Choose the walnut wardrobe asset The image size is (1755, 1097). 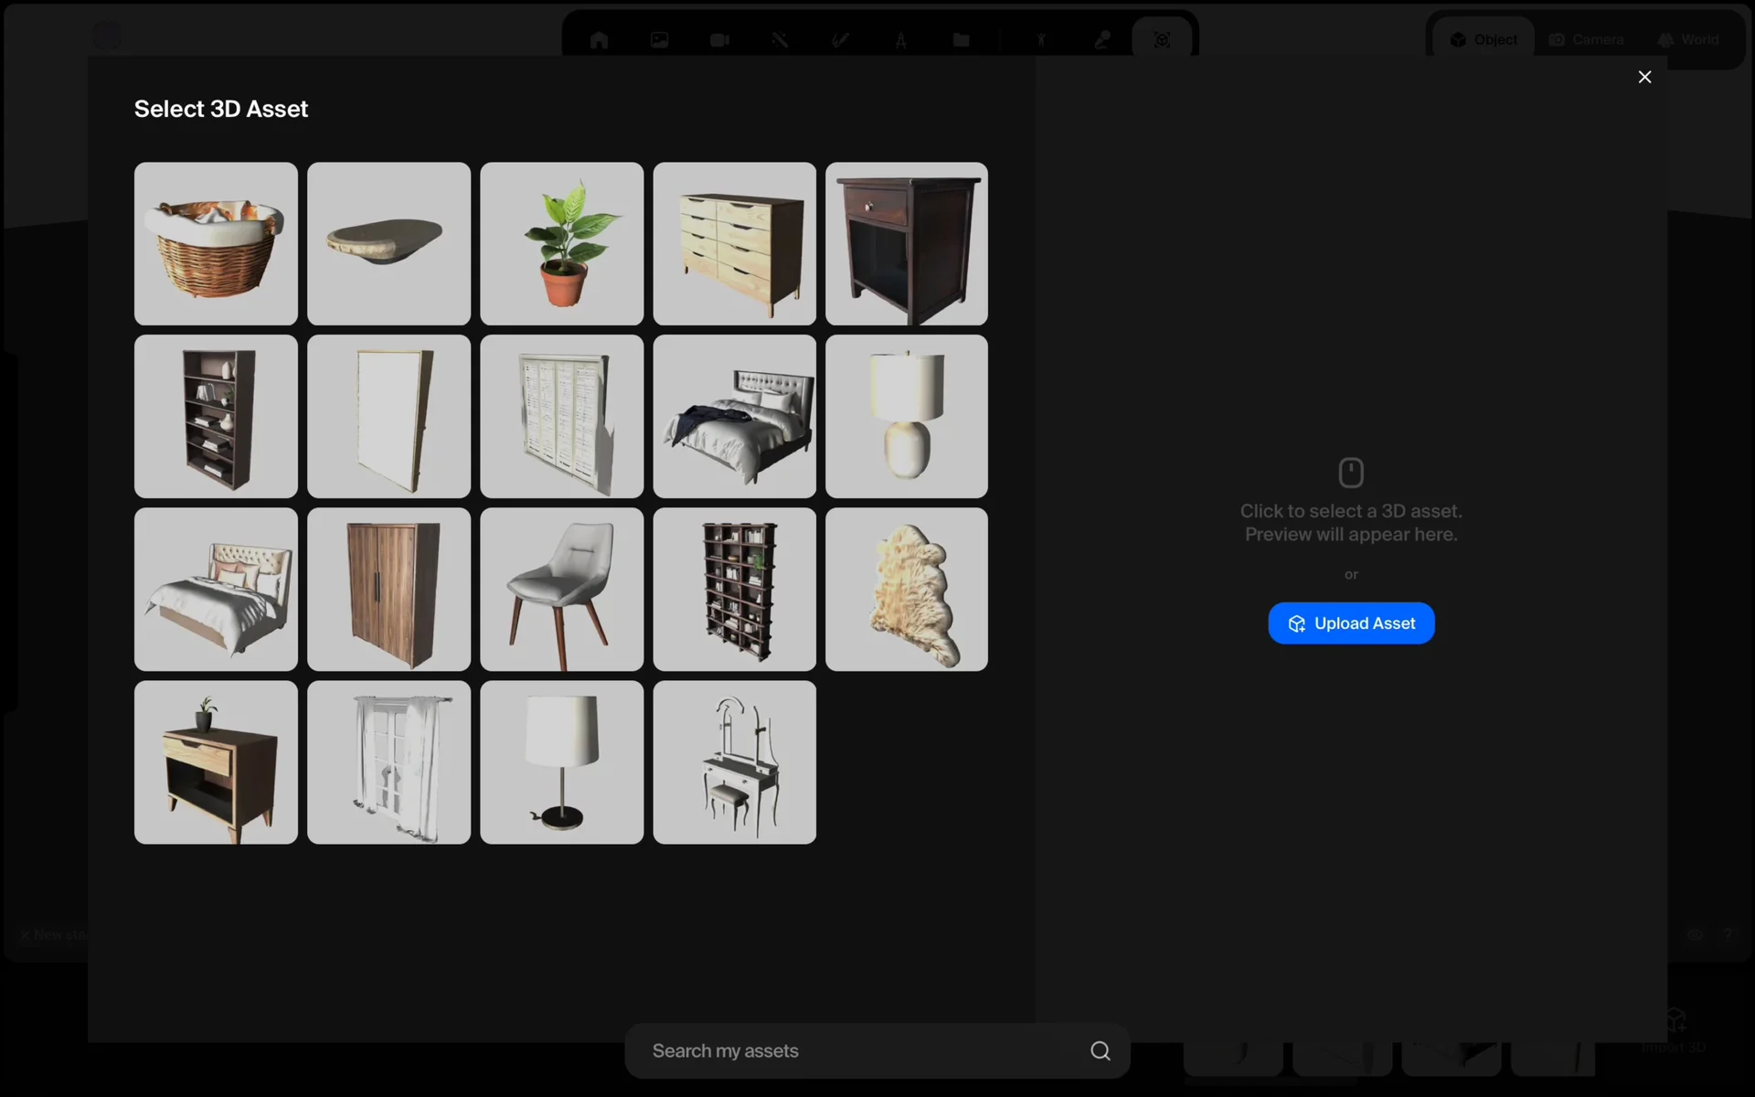(388, 590)
